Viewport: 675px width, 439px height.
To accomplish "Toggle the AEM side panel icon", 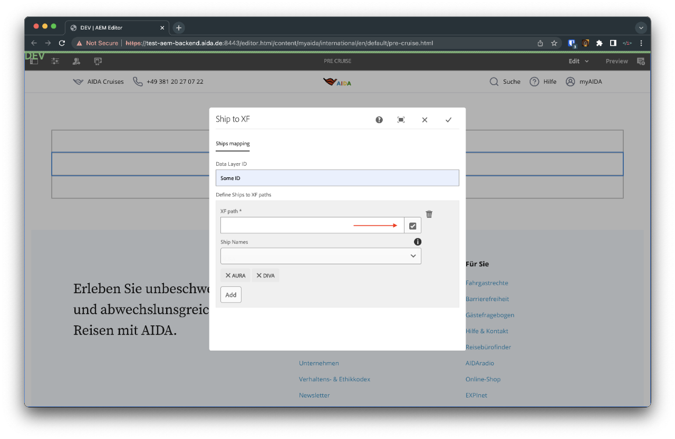I will (34, 62).
